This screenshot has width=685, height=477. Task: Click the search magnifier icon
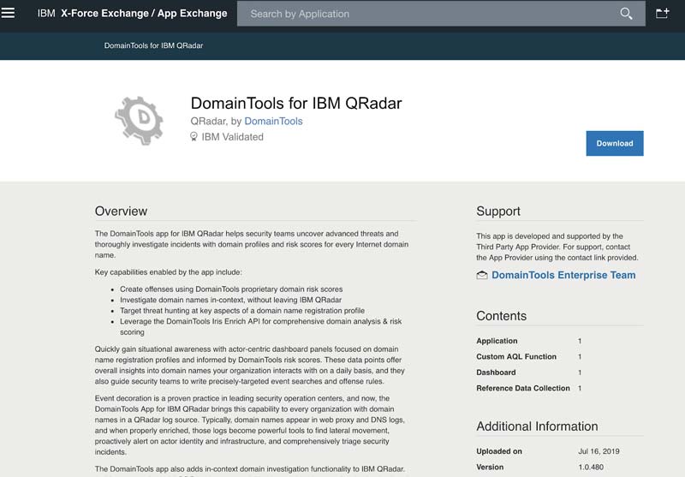[x=626, y=14]
